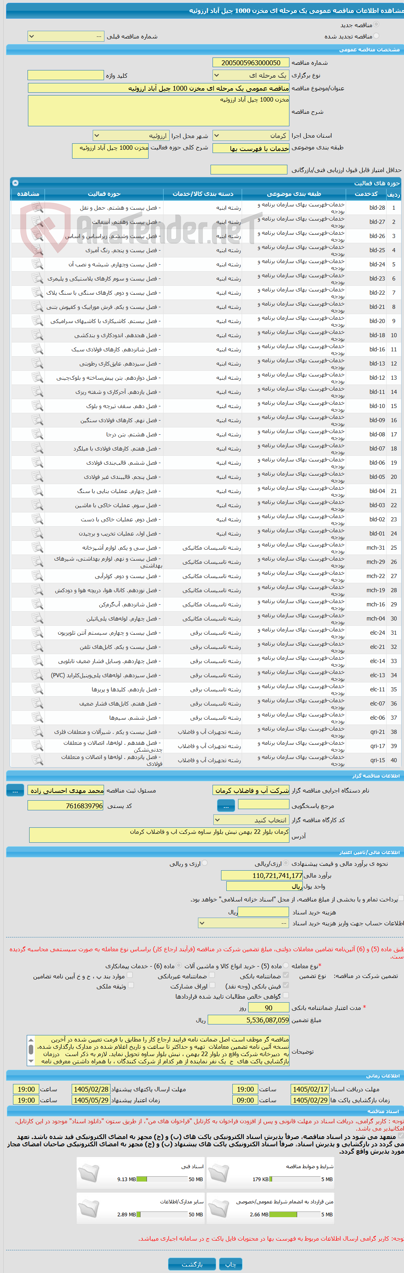404x1273 pixels.
Task: Sort table by کدحدمت column header
Action: click(366, 194)
